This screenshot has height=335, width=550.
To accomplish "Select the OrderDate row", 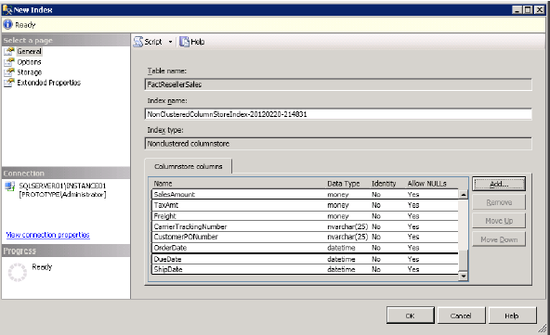I will 305,248.
